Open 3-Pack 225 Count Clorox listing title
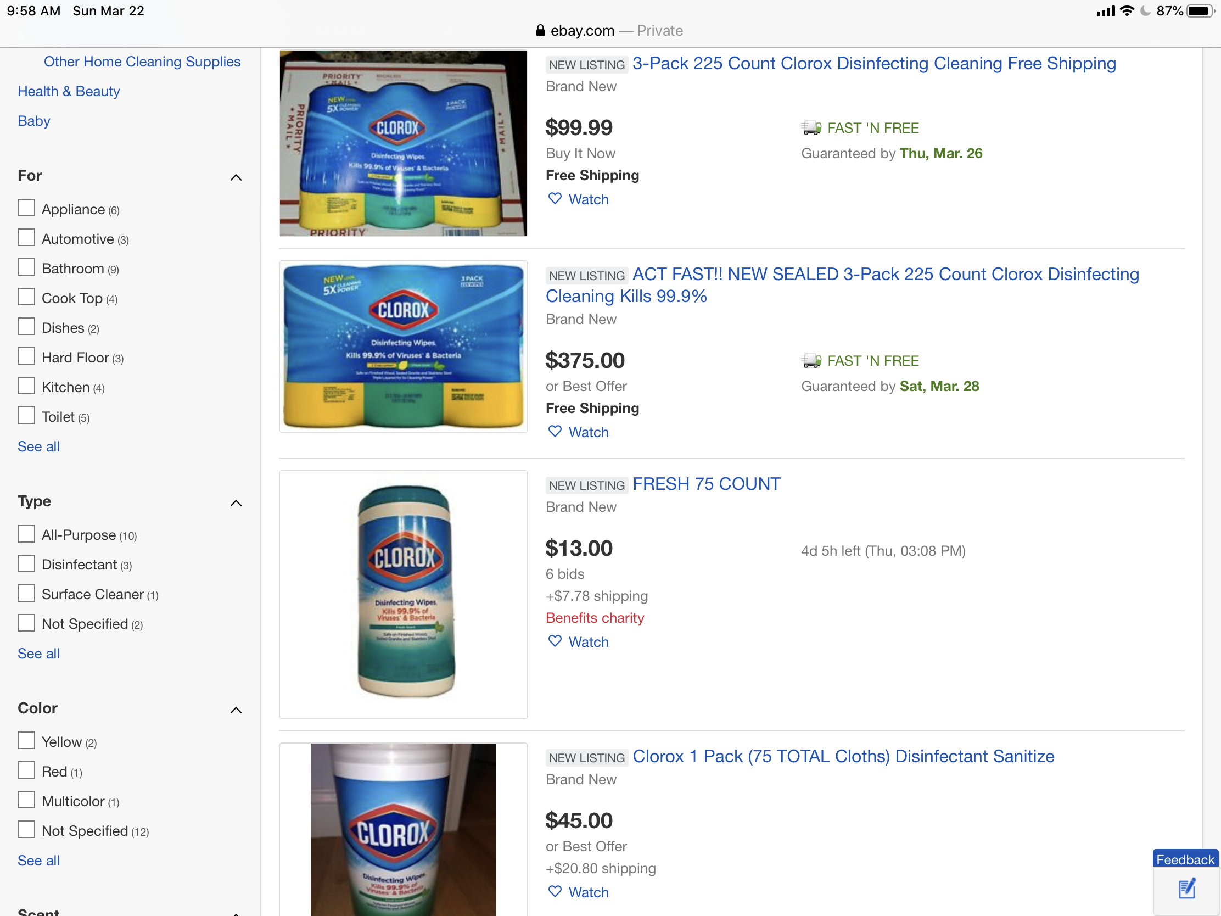This screenshot has width=1221, height=916. [874, 64]
